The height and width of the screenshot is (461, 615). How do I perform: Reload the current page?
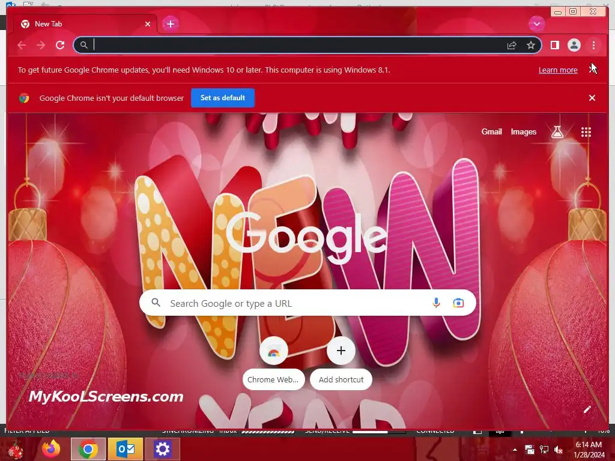60,45
